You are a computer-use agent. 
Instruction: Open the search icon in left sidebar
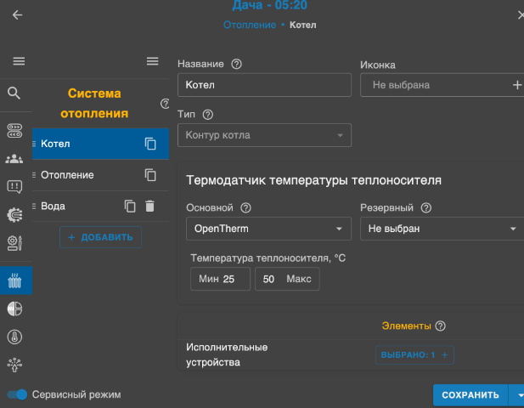coord(14,93)
